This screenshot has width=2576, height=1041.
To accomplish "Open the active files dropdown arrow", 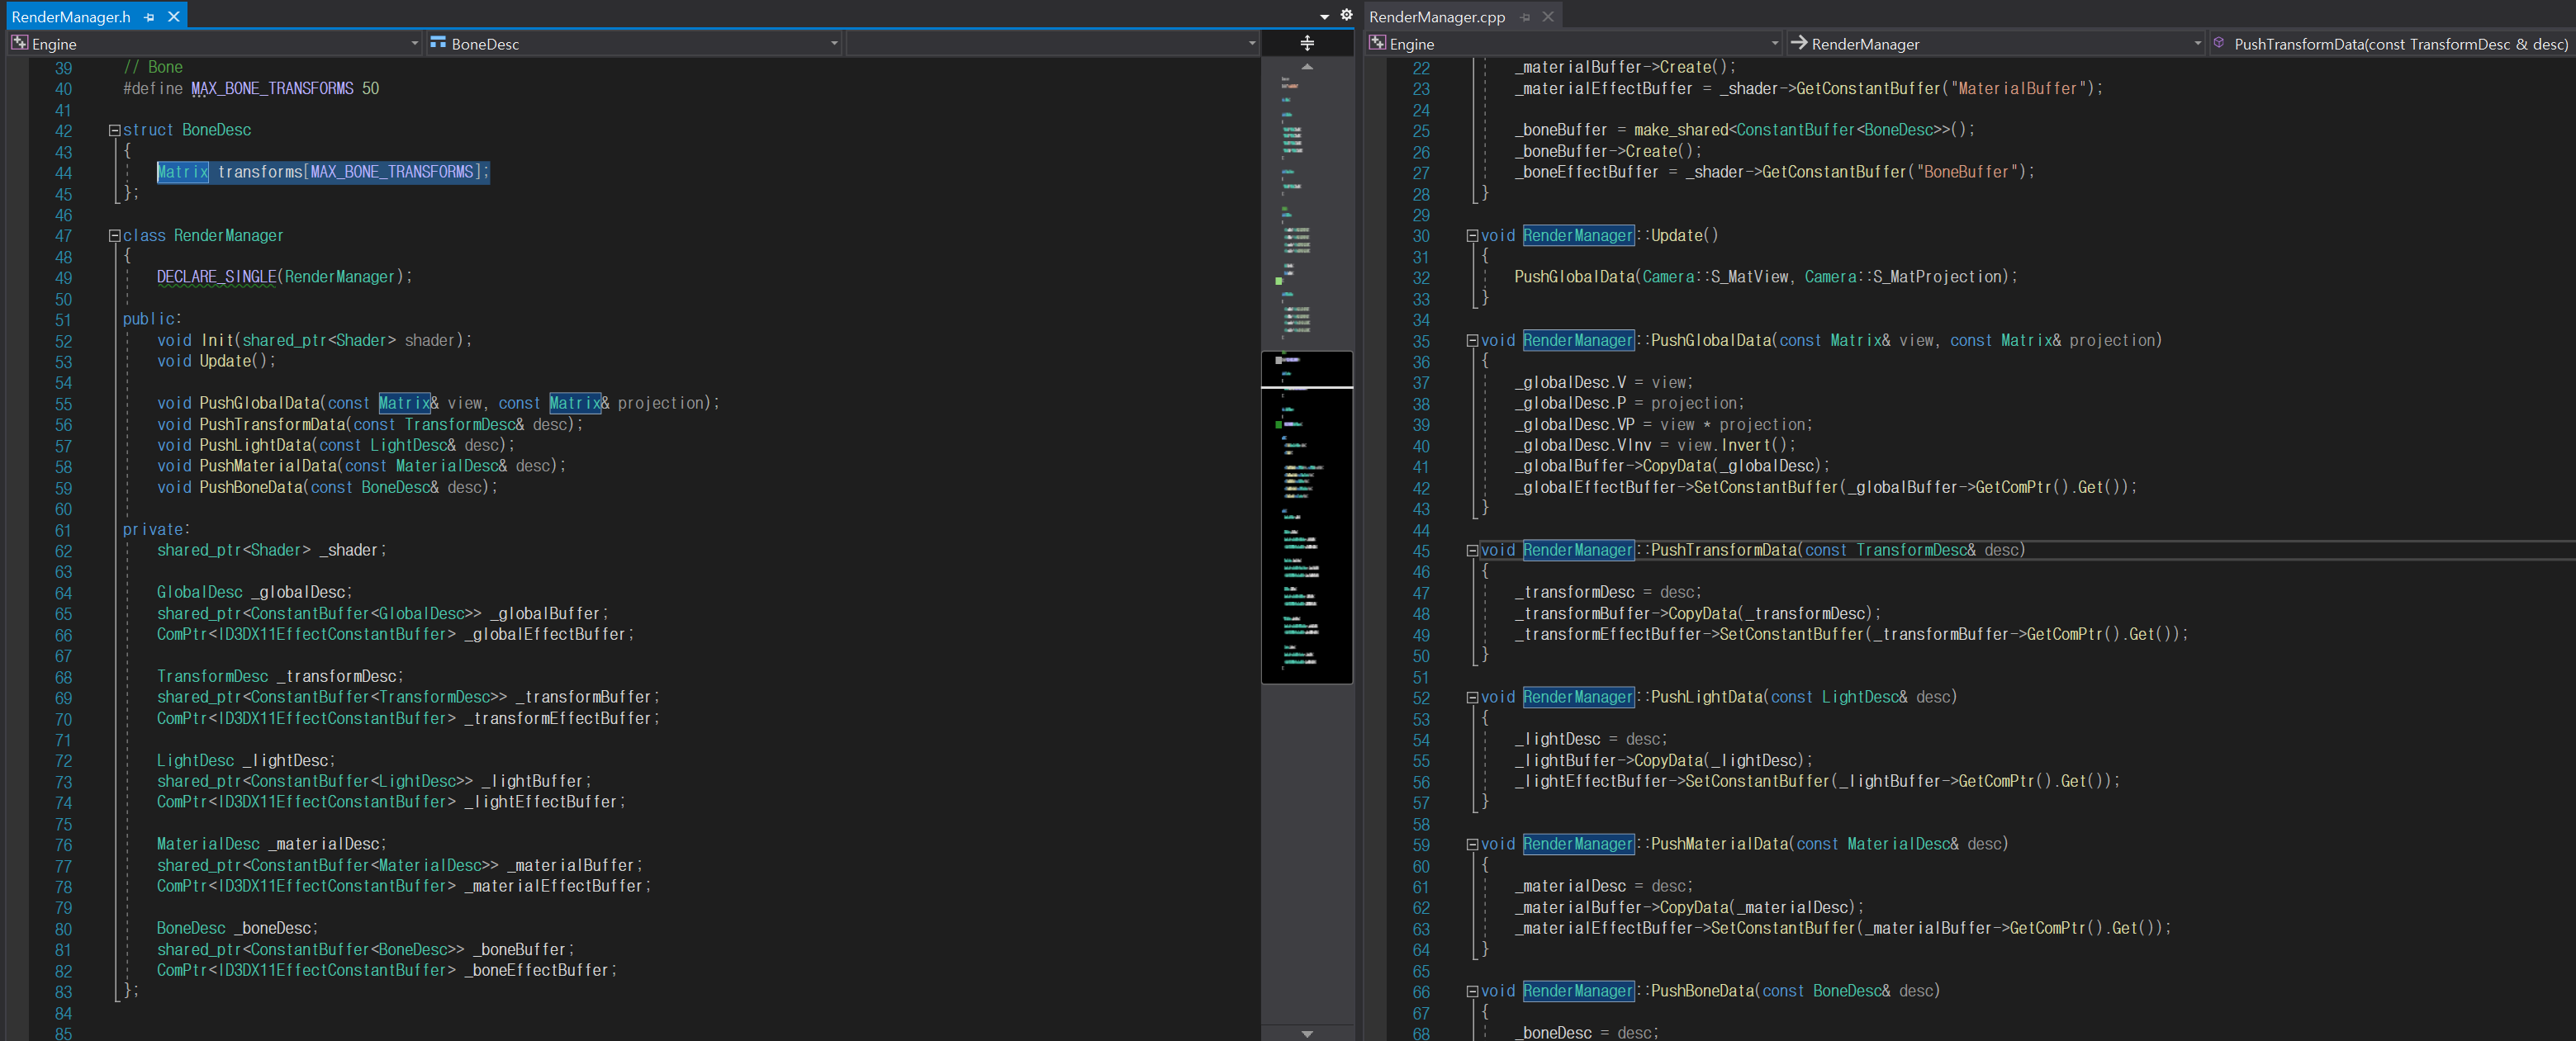I will (1324, 17).
